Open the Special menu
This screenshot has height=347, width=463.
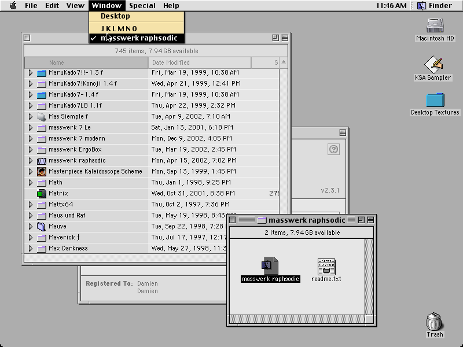142,5
